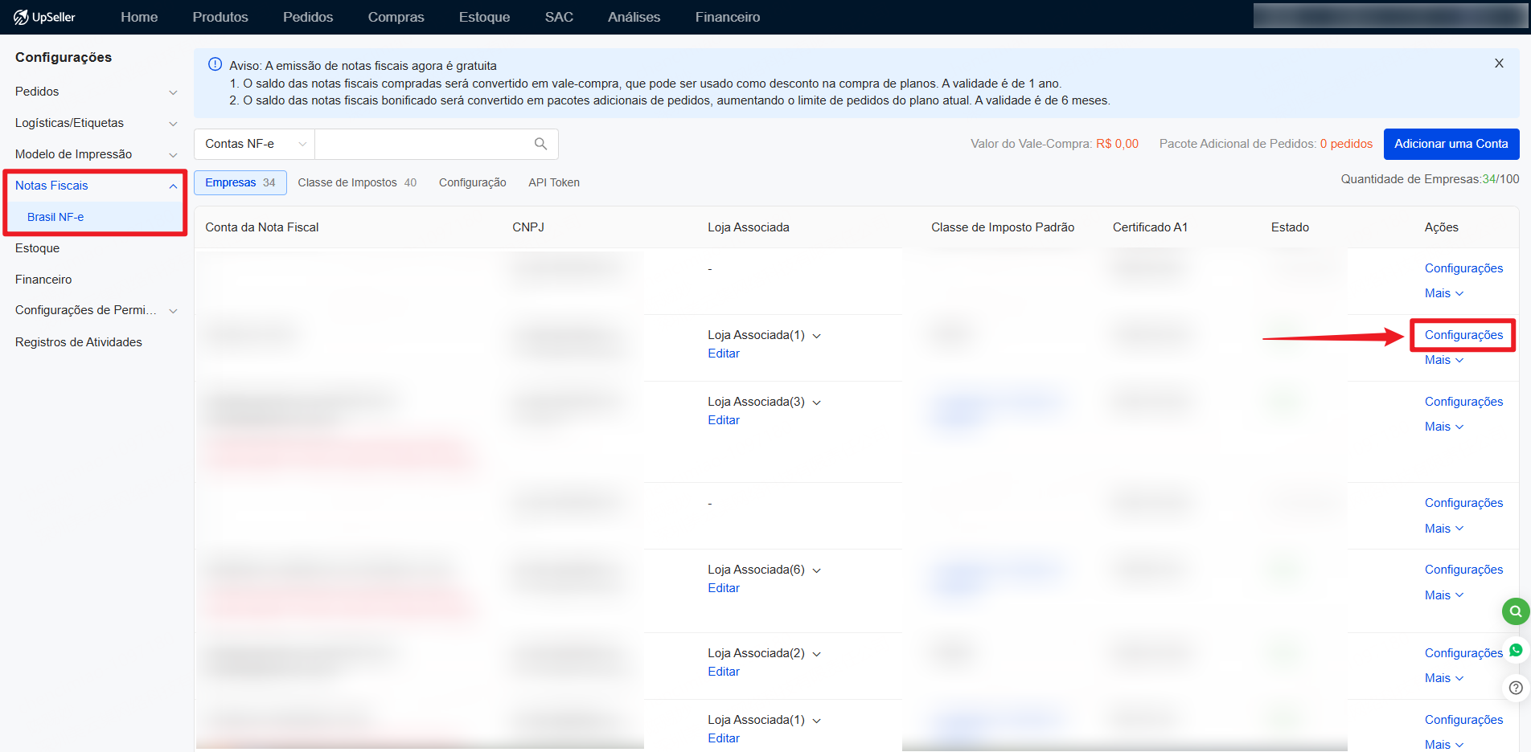Open the SAC menu

pyautogui.click(x=559, y=17)
